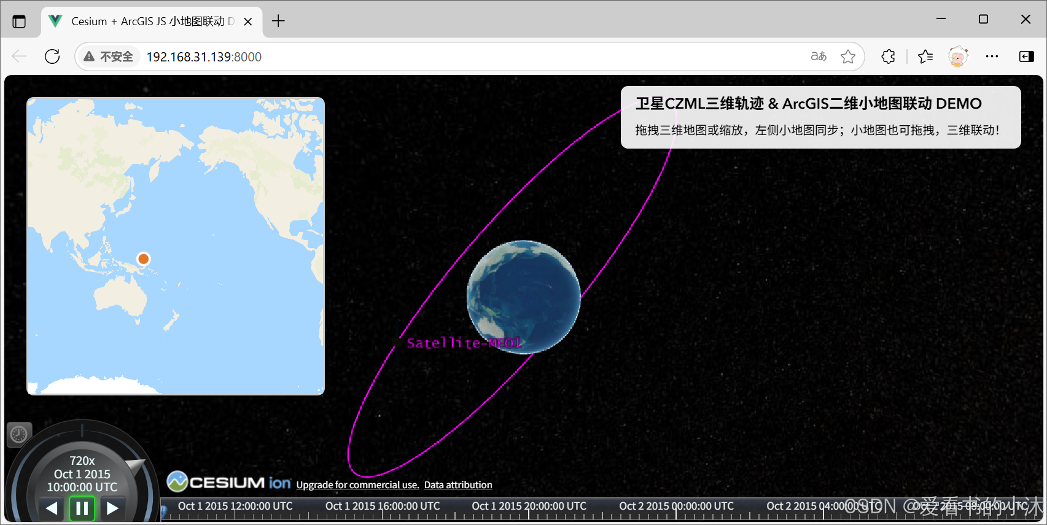Viewport: 1047px width, 525px height.
Task: Click the 720x speed readout
Action: [82, 461]
